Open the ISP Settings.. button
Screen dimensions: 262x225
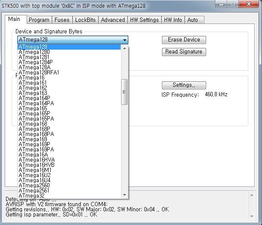(184, 85)
